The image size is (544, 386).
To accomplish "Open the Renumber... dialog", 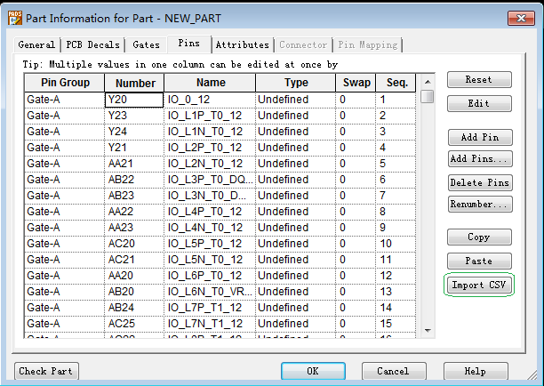I will coord(480,205).
